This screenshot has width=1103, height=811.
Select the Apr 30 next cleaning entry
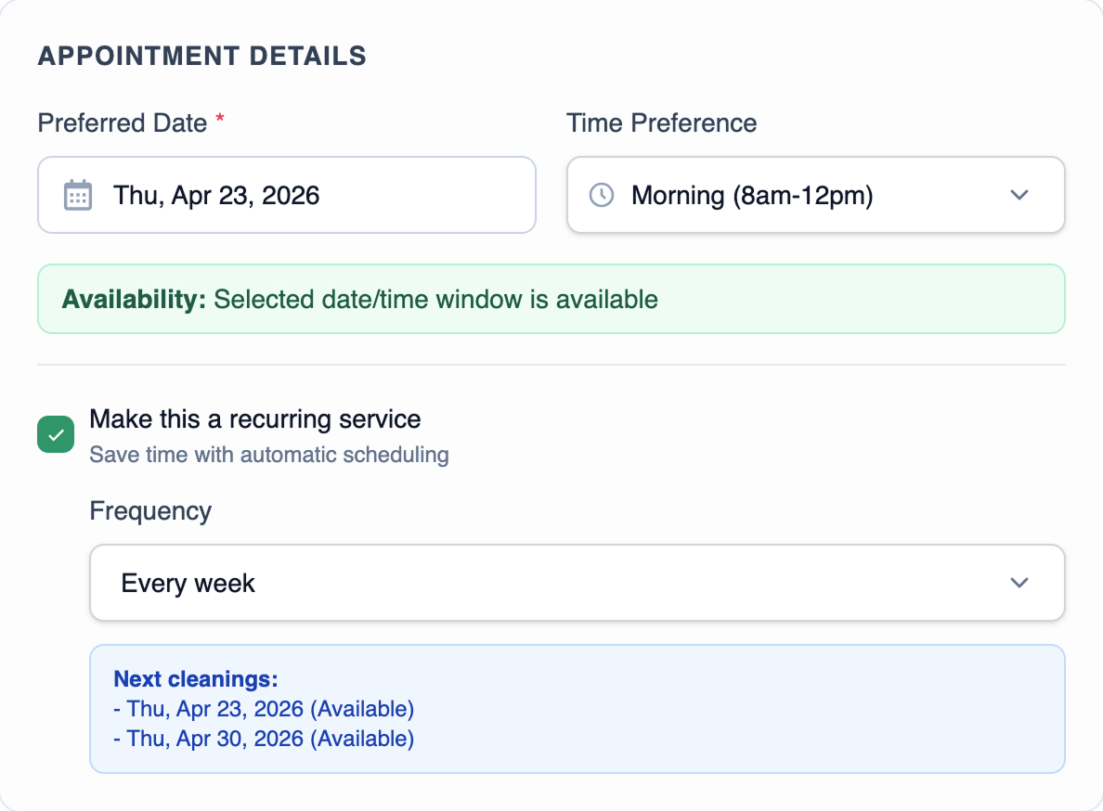264,739
